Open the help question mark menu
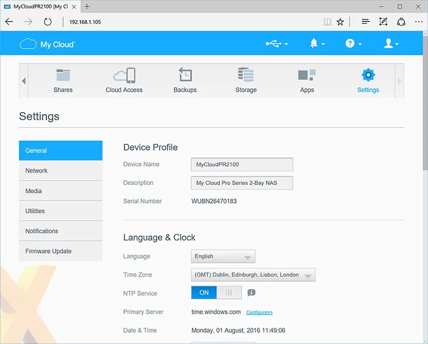 [x=353, y=43]
